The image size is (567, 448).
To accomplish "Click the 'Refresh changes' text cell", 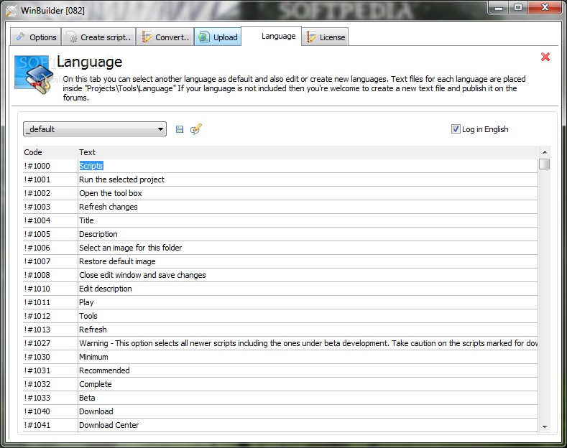I will pyautogui.click(x=308, y=207).
